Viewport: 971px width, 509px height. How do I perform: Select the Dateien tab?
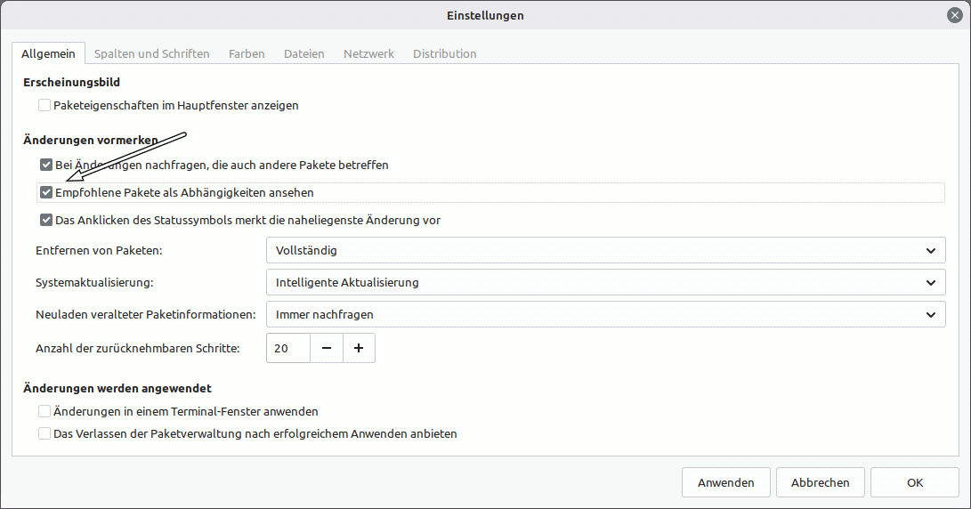(x=304, y=54)
